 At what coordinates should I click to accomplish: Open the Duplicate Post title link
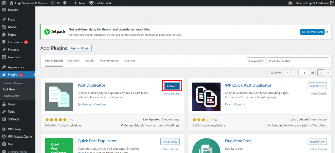pos(238,141)
